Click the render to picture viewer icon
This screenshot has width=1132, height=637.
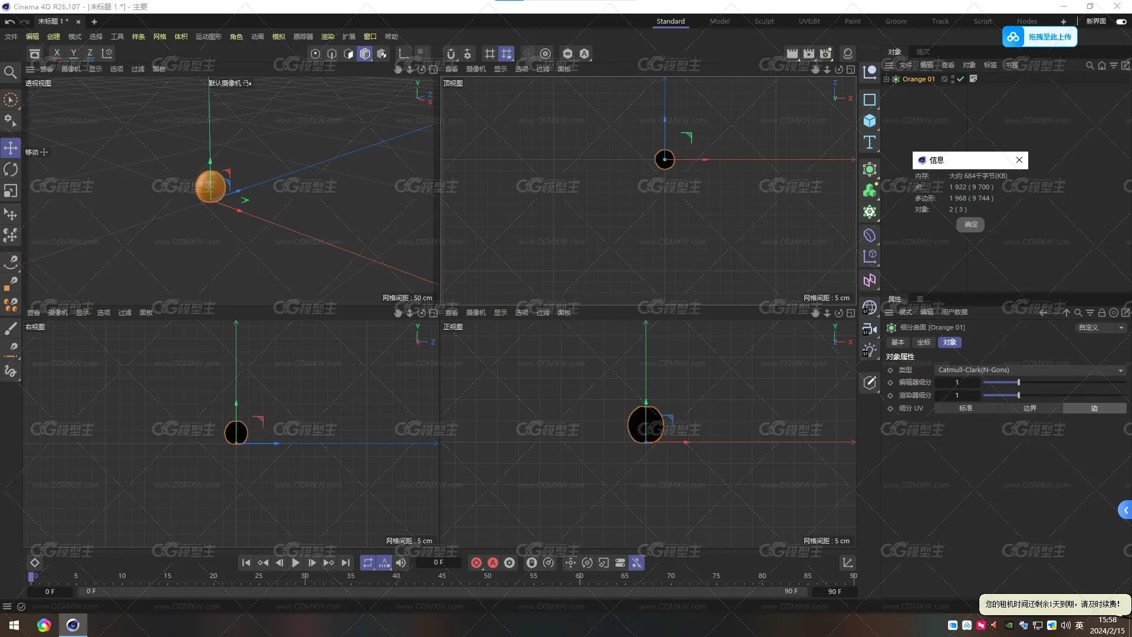click(x=809, y=54)
